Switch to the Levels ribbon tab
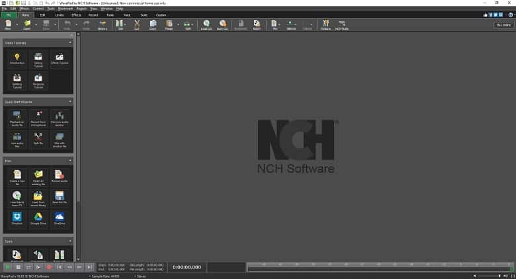 [x=60, y=15]
